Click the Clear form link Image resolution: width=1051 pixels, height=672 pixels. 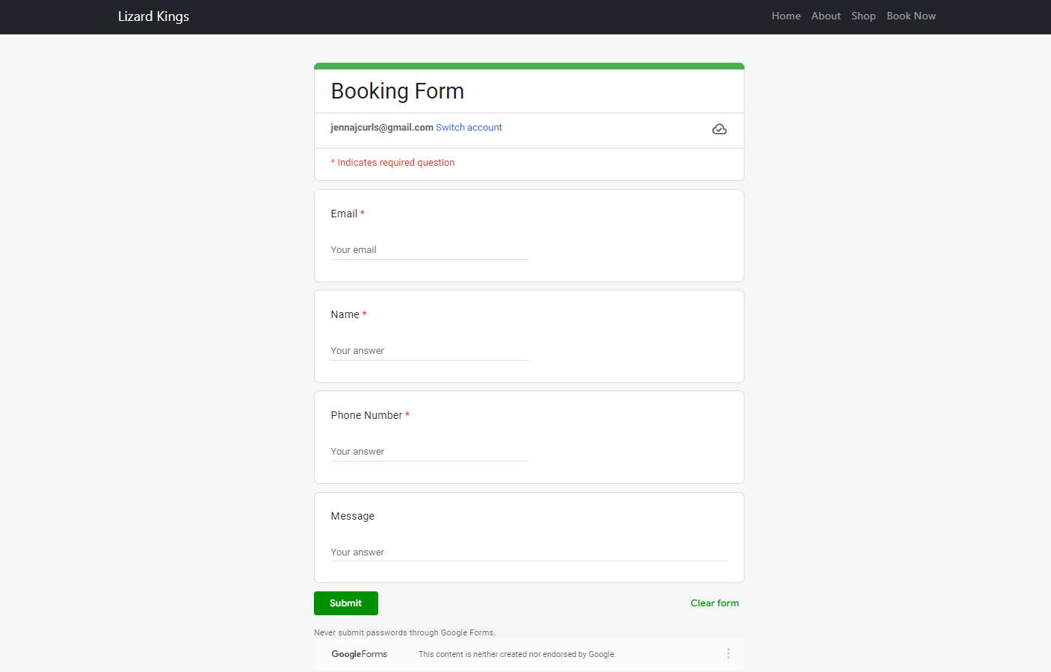click(x=714, y=603)
